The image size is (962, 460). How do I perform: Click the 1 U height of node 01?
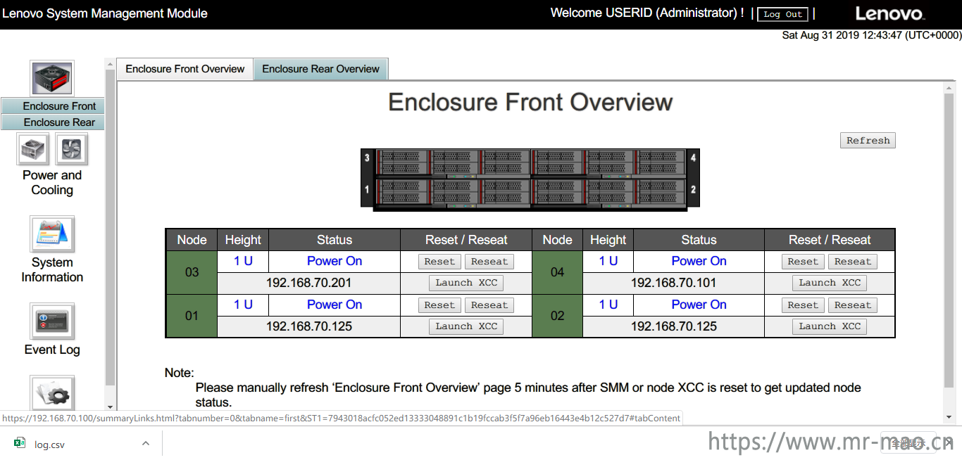point(243,305)
